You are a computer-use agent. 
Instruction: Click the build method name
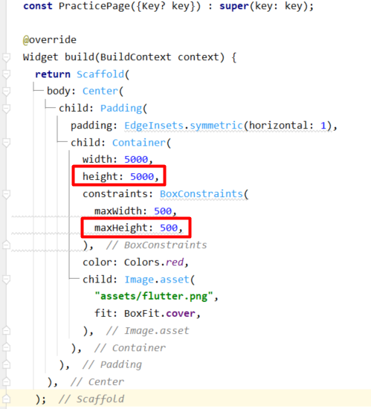[80, 57]
